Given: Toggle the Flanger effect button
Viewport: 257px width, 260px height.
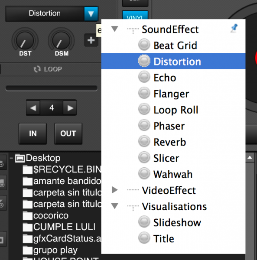Looking at the screenshot, I should (144, 93).
